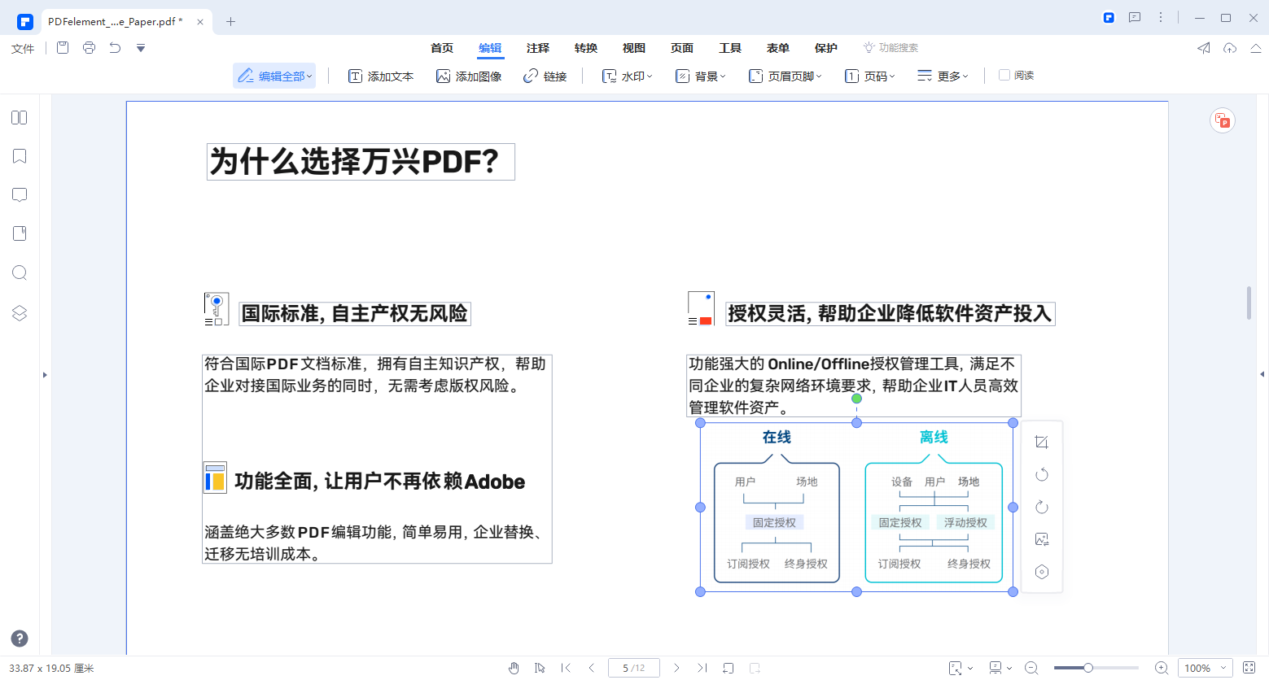1269x680 pixels.
Task: Jump to the last page of the document
Action: (x=702, y=667)
